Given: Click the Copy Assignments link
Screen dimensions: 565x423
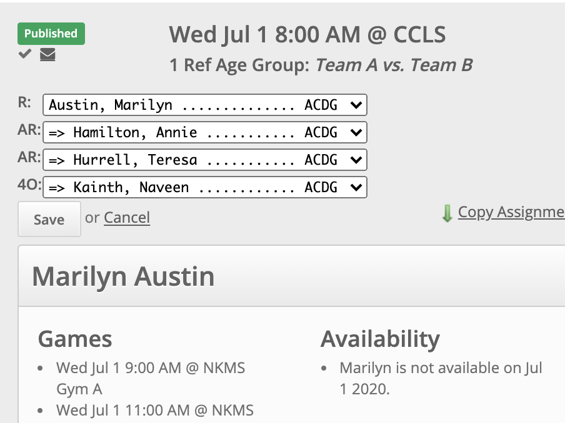Looking at the screenshot, I should click(511, 212).
